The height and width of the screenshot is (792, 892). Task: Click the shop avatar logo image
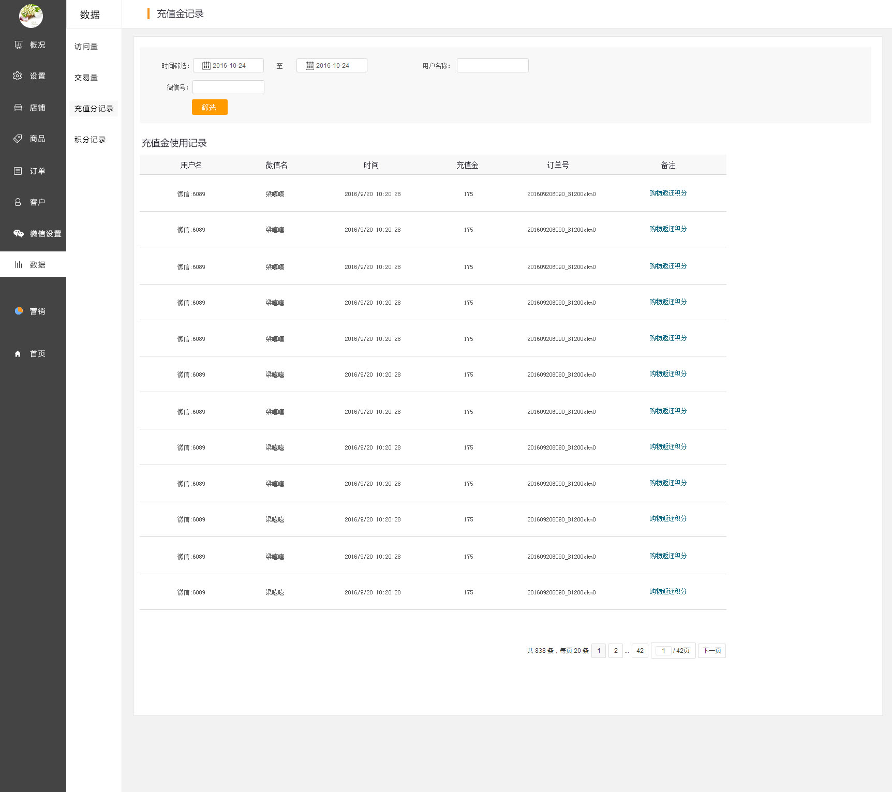coord(31,16)
